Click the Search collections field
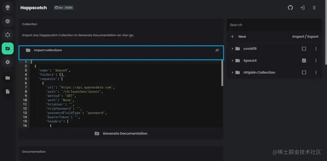This screenshot has width=327, height=161. (274, 25)
